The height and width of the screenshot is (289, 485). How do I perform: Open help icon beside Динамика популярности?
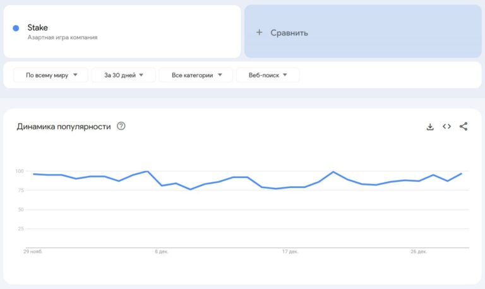[121, 126]
